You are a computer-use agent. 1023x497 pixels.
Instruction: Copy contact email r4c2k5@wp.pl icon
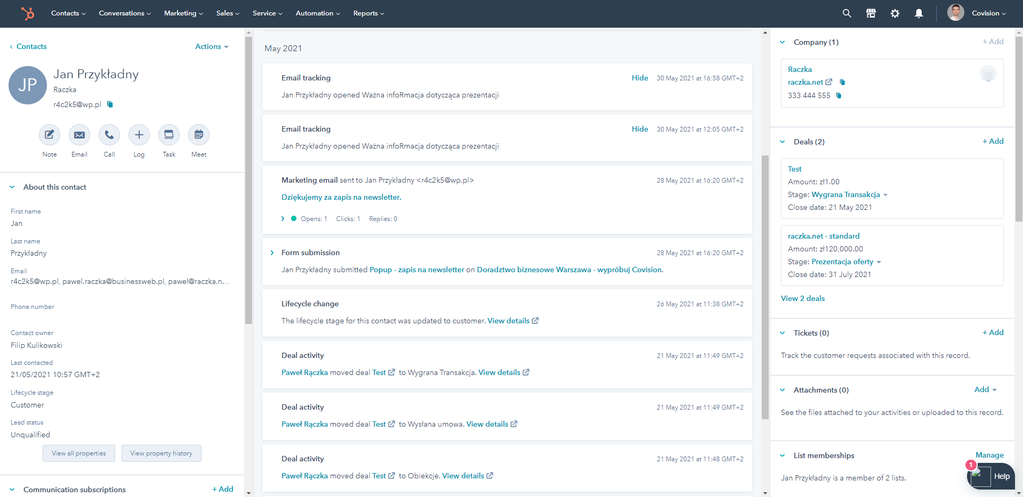pos(110,104)
